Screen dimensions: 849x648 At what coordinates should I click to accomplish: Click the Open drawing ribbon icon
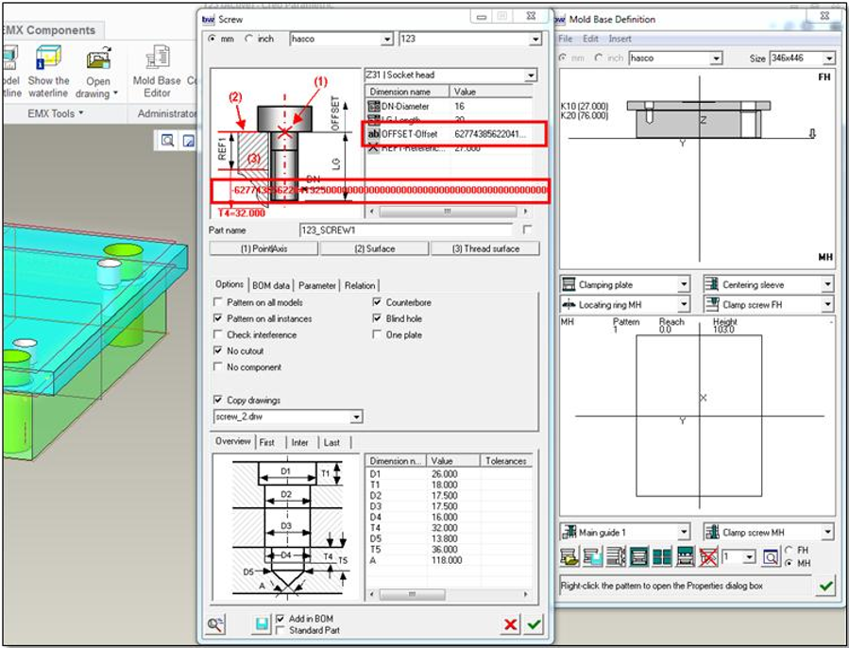tap(98, 59)
